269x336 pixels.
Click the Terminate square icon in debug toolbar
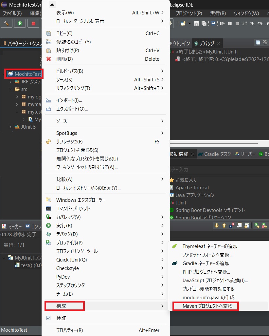click(237, 23)
